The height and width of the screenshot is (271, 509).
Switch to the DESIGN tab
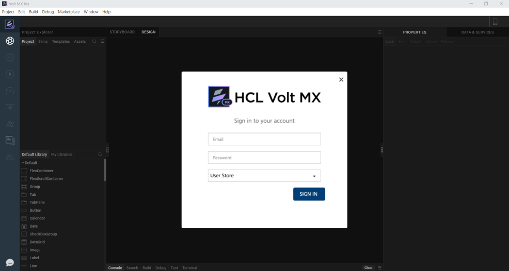click(x=149, y=32)
